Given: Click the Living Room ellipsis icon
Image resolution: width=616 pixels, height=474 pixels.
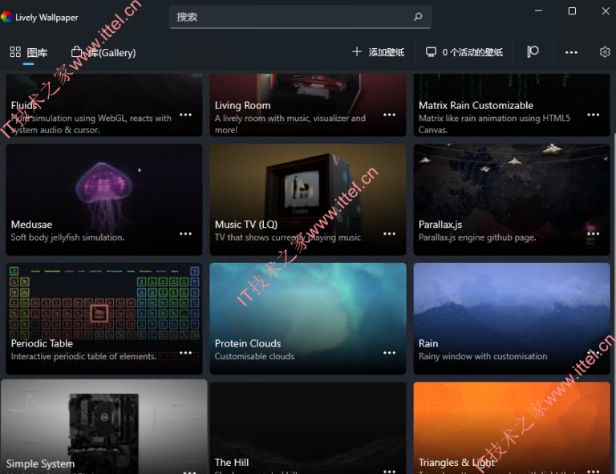Looking at the screenshot, I should click(390, 115).
